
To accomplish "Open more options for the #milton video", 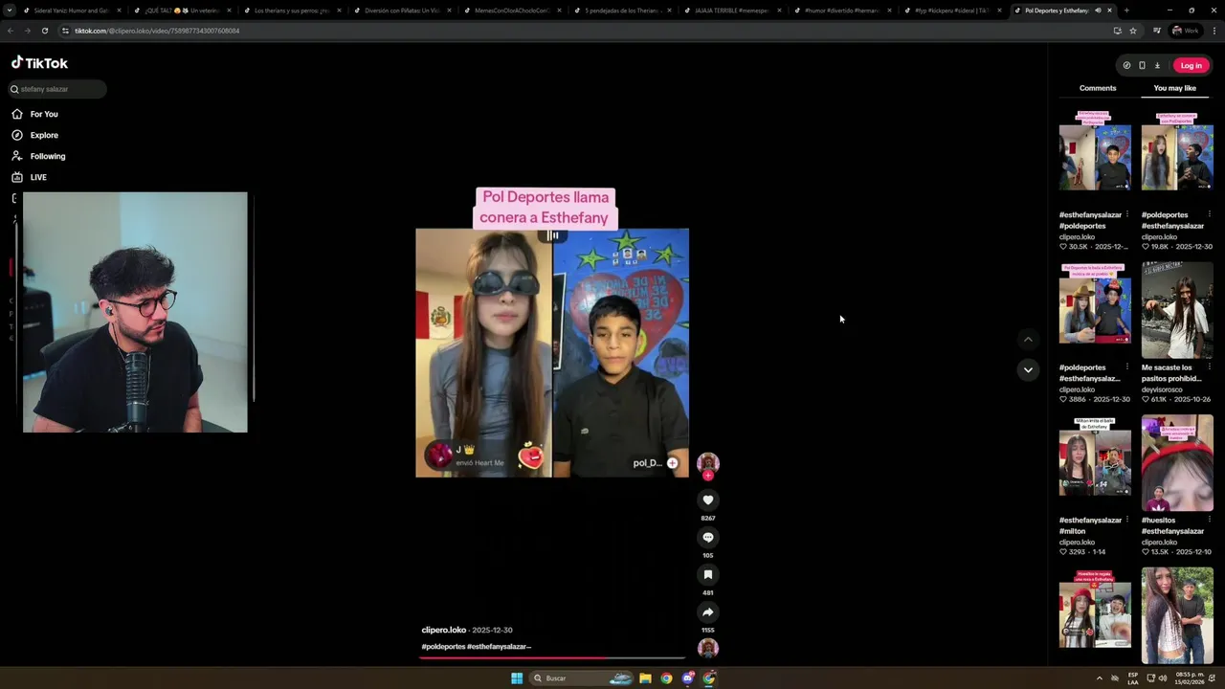I will (x=1127, y=521).
